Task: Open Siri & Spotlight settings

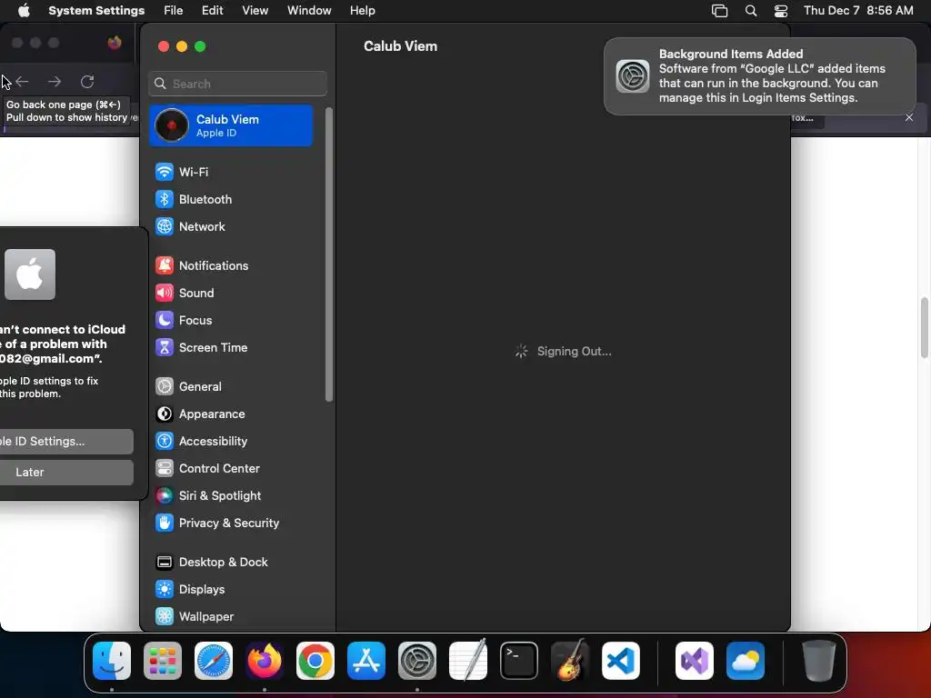Action: tap(232, 496)
